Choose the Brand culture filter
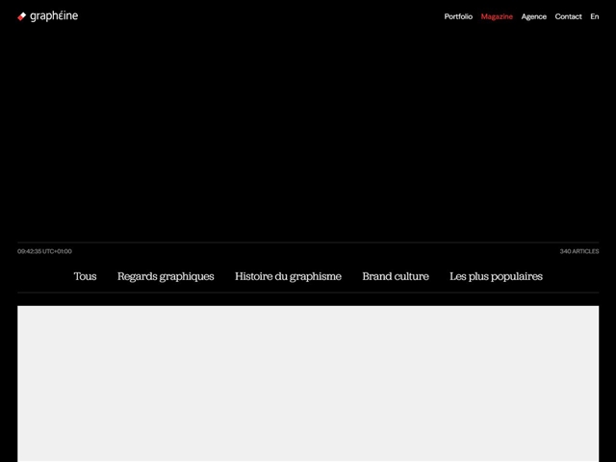Viewport: 616px width, 462px height. click(x=396, y=276)
